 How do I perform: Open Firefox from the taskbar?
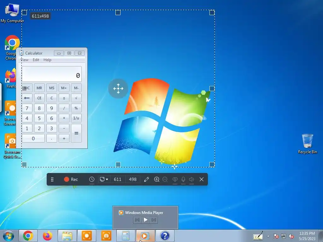pyautogui.click(x=47, y=236)
